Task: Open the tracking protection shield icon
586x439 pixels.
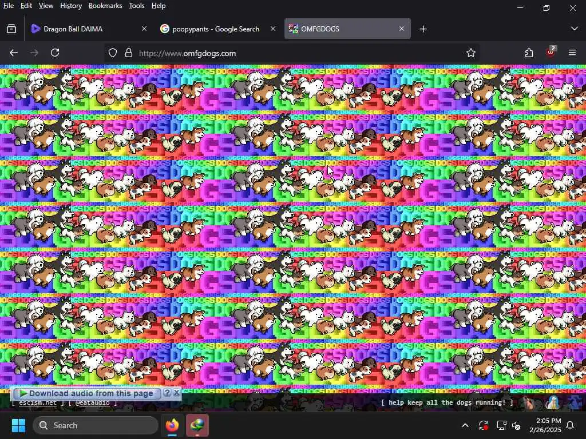Action: (113, 53)
